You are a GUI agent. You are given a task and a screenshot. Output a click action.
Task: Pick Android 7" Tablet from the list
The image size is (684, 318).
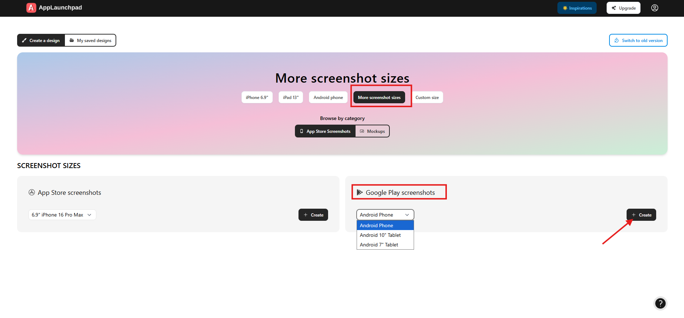(379, 245)
